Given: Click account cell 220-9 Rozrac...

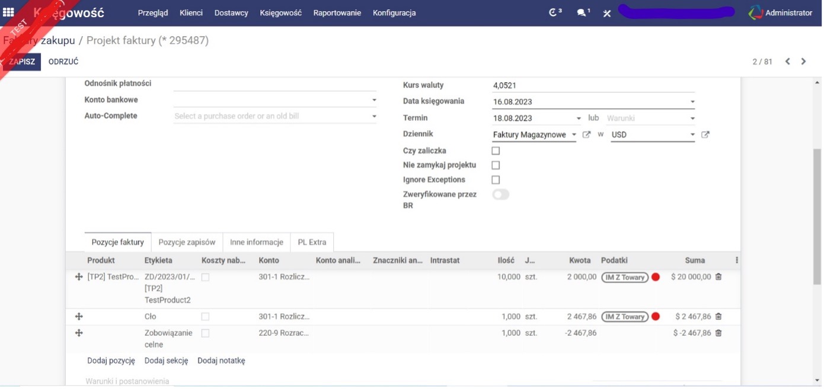Looking at the screenshot, I should pos(283,333).
